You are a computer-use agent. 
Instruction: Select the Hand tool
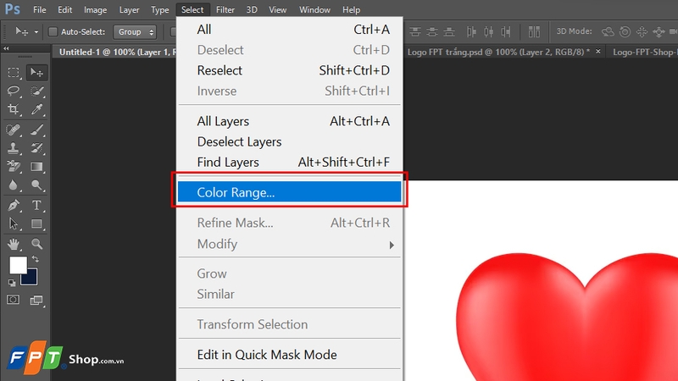(x=14, y=244)
